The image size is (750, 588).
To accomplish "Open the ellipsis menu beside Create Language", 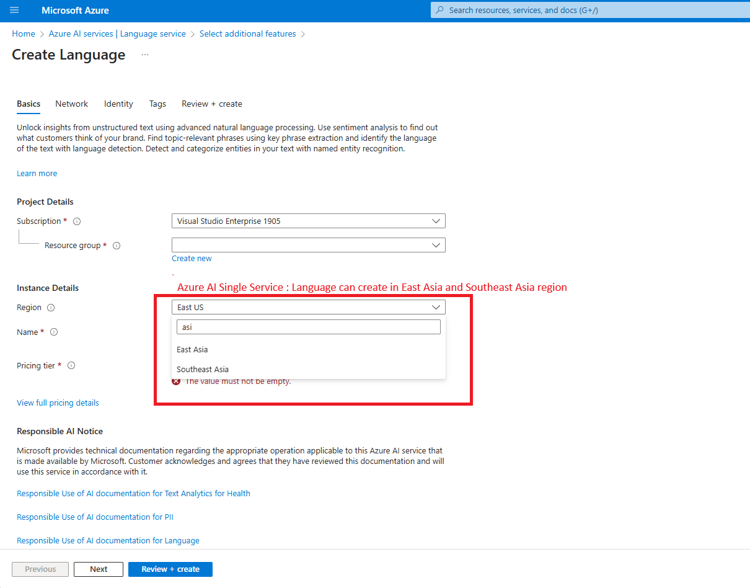I will 145,55.
